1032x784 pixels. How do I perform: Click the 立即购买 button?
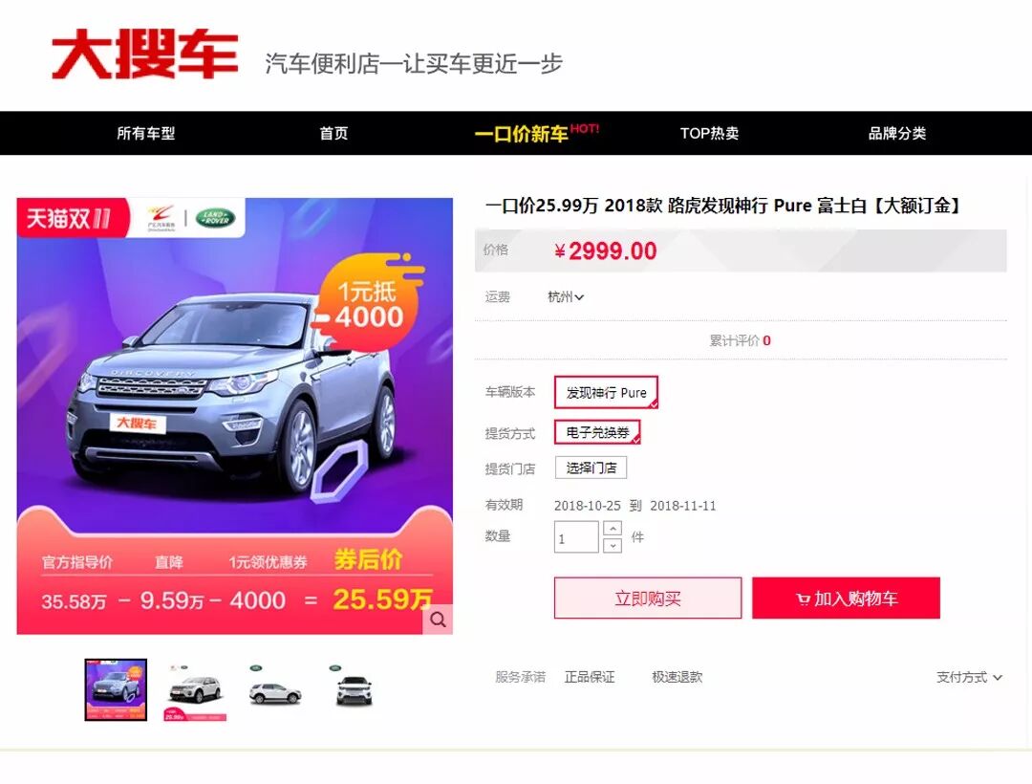[648, 599]
